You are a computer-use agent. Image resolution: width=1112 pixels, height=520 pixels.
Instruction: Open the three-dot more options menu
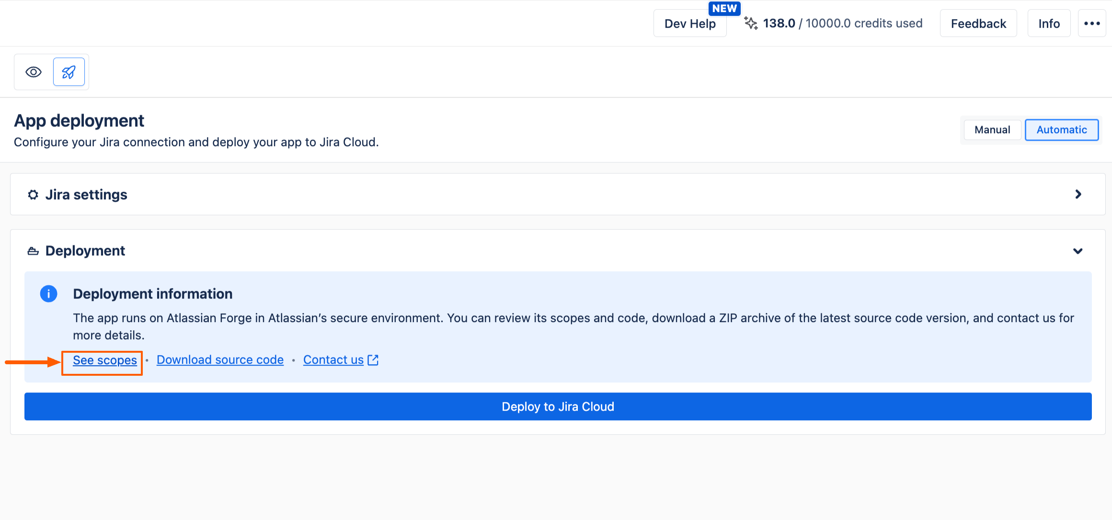coord(1092,23)
